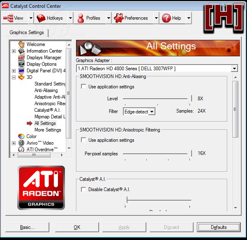Click the settings panel vertical scrollbar thumb
This screenshot has width=247, height=240.
235,109
